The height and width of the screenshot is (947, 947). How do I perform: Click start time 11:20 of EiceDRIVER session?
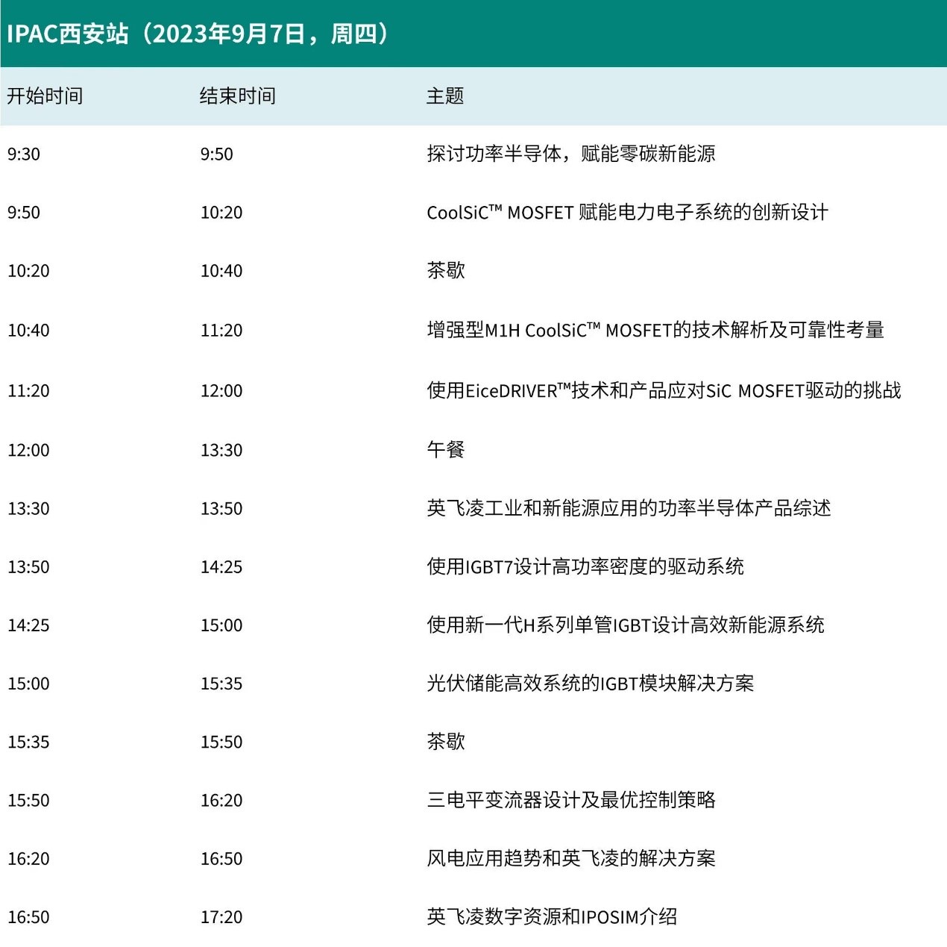28,391
